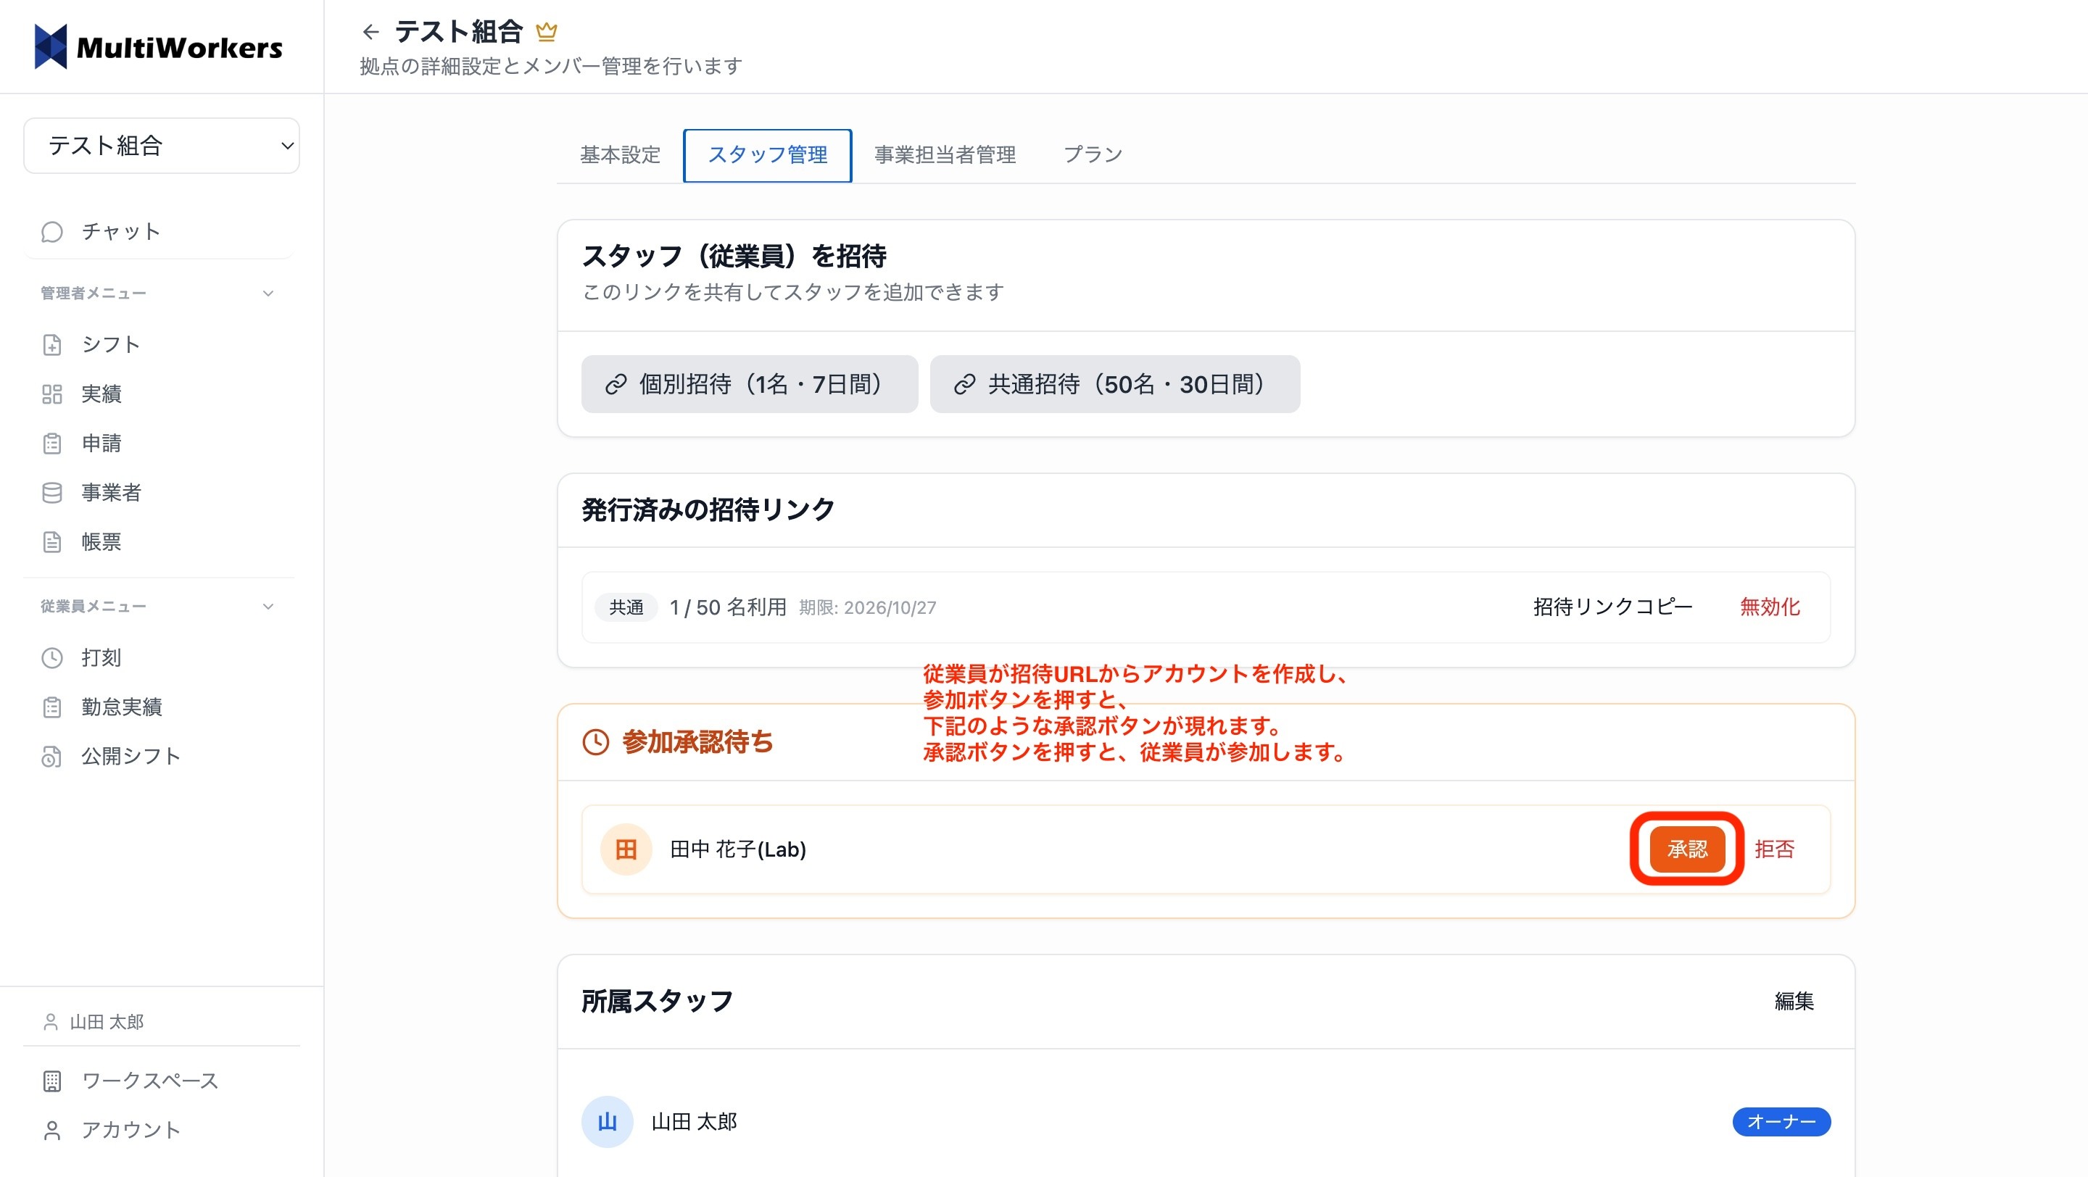Open シフト in the admin menu

(159, 344)
